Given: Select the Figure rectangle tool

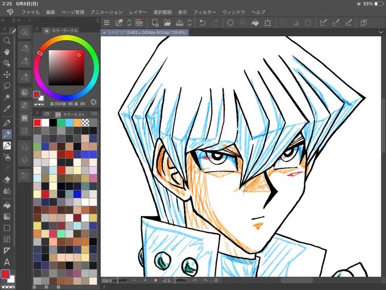Looking at the screenshot, I should point(7,227).
